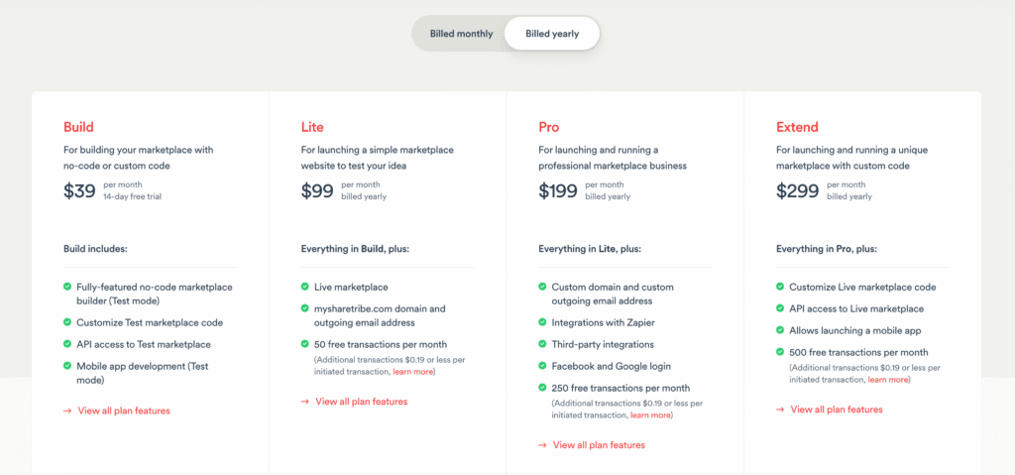Screen dimensions: 1015x475
Task: Click learn more link in Pro plan
Action: (650, 416)
